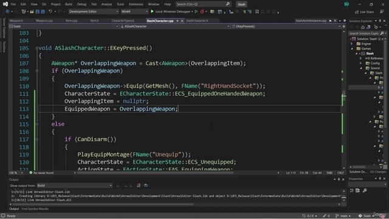
Task: Close the SlashCharacter.cpp tab
Action: click(x=182, y=21)
